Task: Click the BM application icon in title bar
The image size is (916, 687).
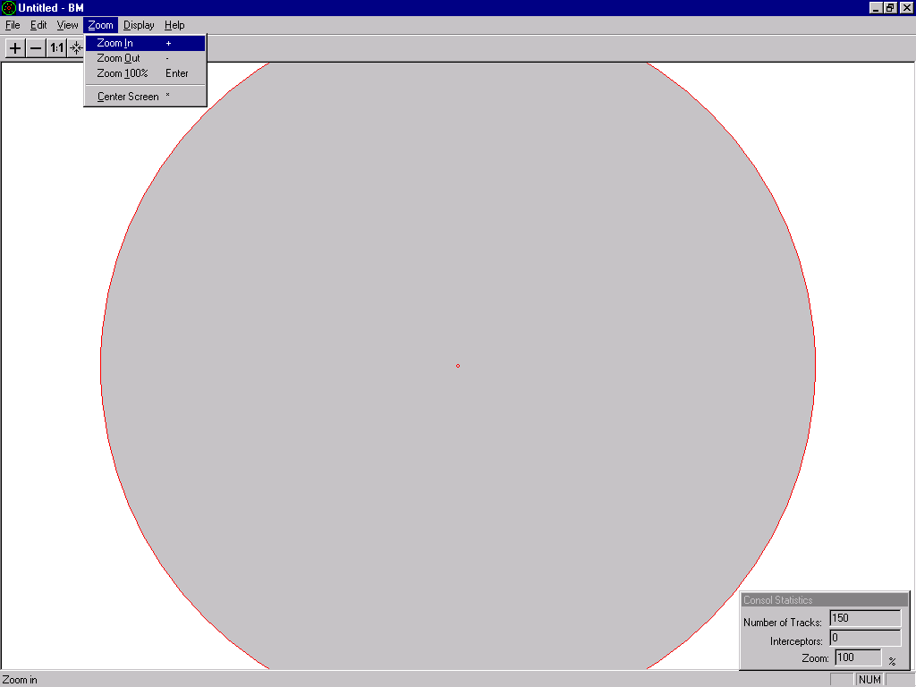Action: 8,8
